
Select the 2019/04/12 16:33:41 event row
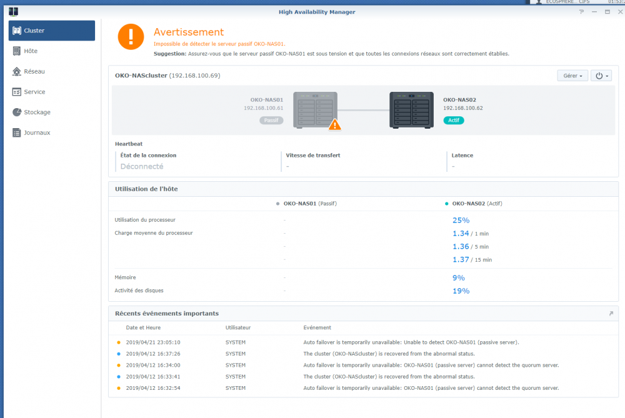click(x=364, y=377)
